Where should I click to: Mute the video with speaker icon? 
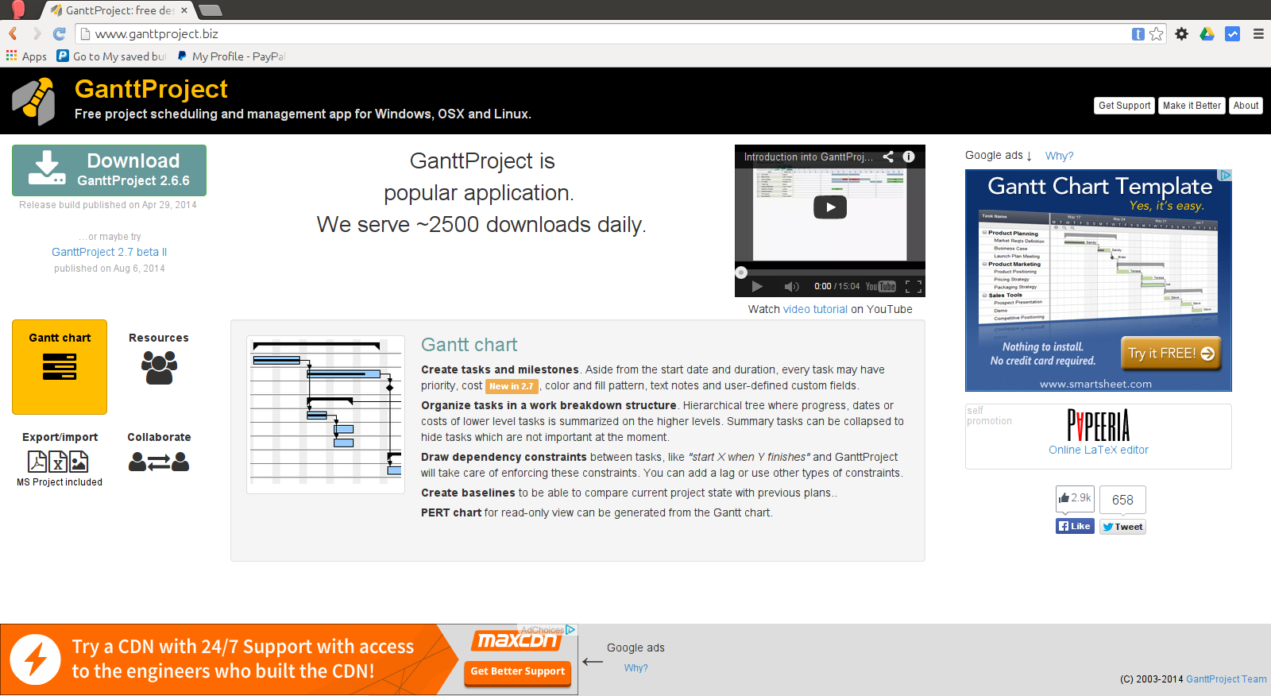point(791,287)
